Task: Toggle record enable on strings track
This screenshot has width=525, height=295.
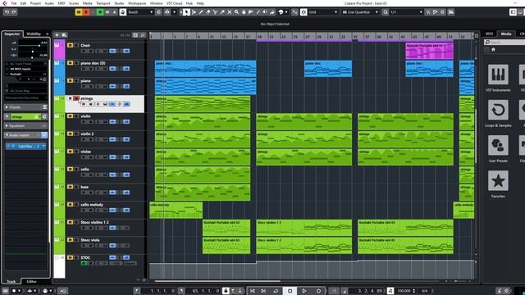Action: coord(84,104)
